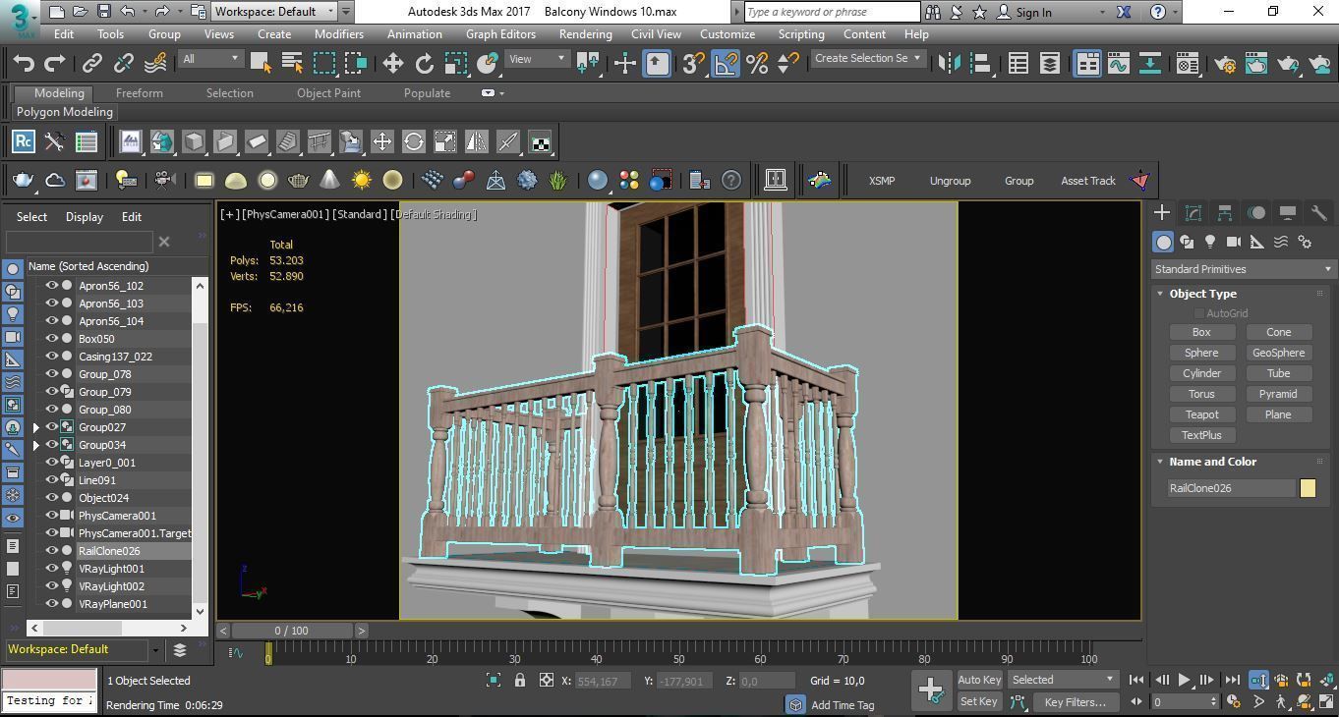
Task: Click the Rc plugin icon
Action: [24, 141]
